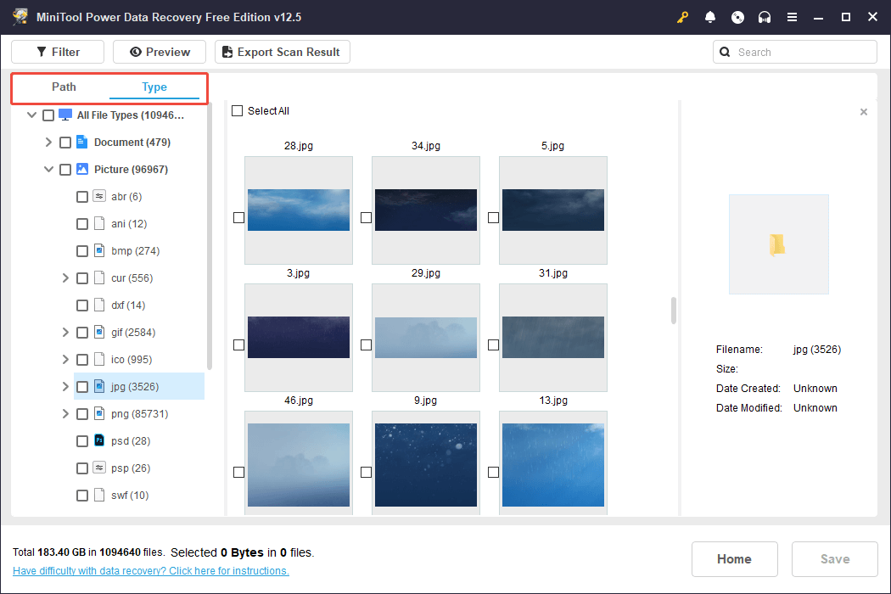Screen dimensions: 891x594
Task: Select the Type tab
Action: pyautogui.click(x=154, y=87)
